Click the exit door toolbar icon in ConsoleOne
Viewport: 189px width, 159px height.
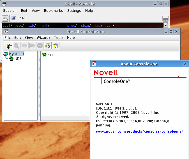tap(9, 46)
